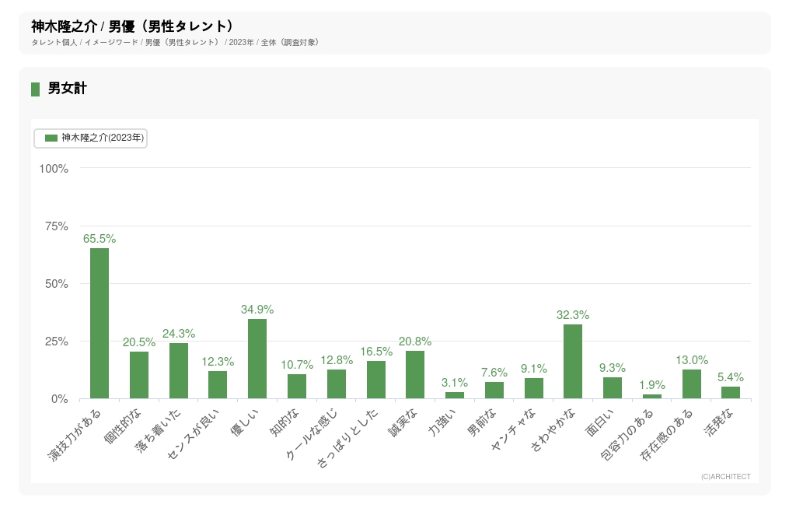
Task: Select the 2023年 breadcrumb item
Action: [241, 42]
